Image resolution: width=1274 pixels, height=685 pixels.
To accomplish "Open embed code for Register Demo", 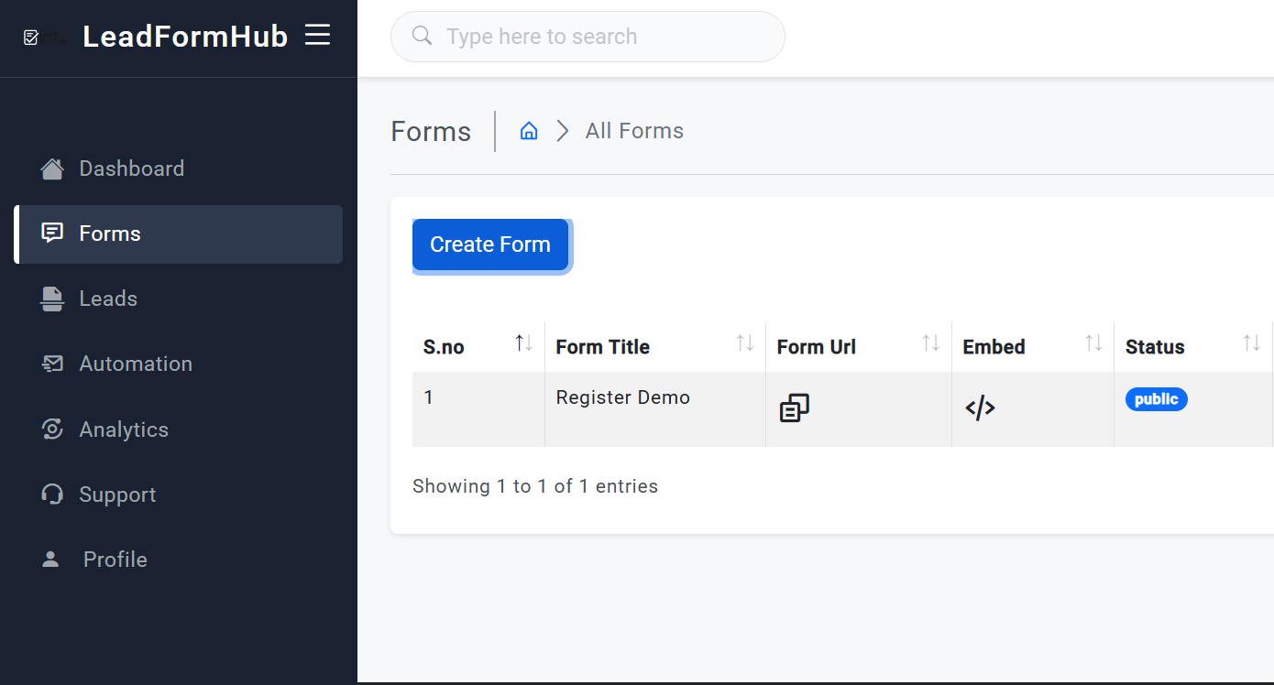I will click(x=980, y=408).
